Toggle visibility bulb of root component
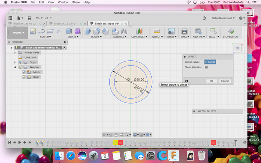Image resolution: width=261 pixels, height=163 pixels. point(16,48)
